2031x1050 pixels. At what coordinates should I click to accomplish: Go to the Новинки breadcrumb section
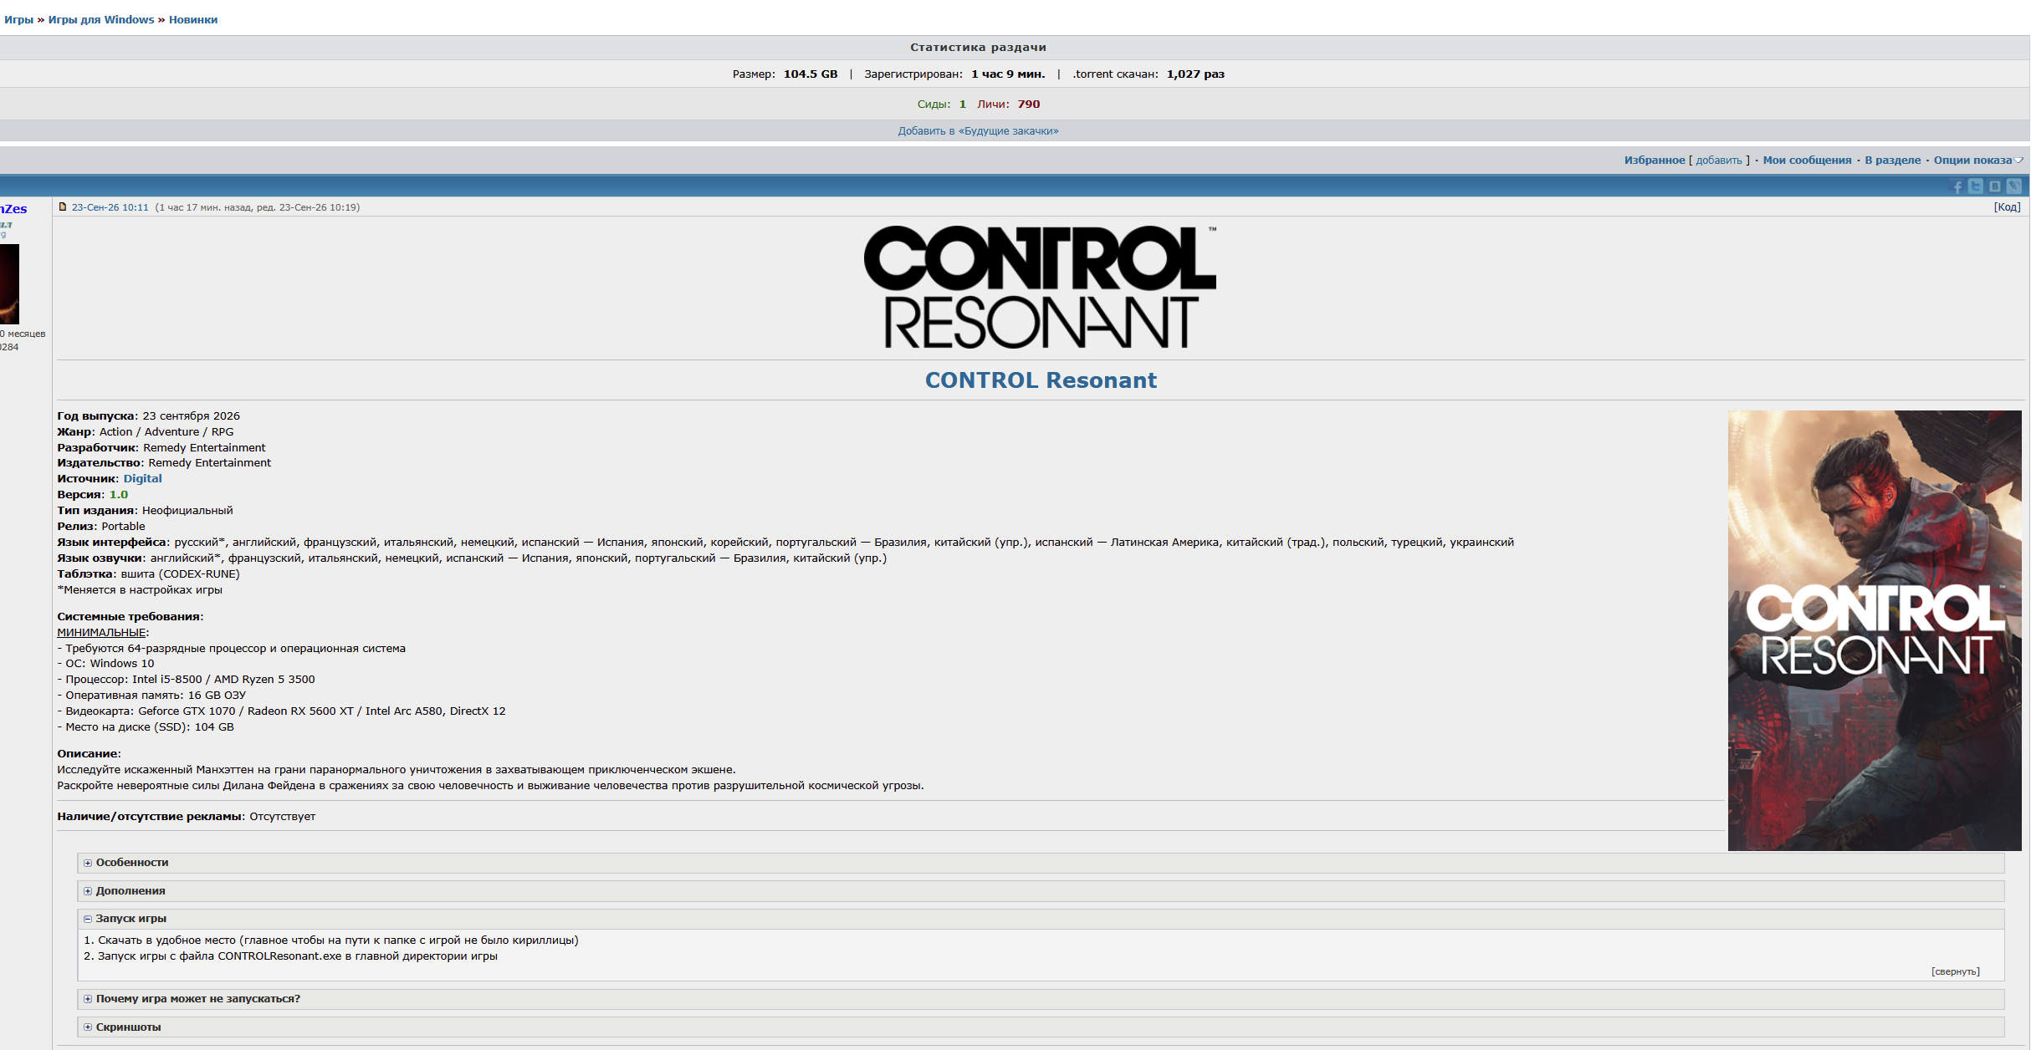click(193, 19)
